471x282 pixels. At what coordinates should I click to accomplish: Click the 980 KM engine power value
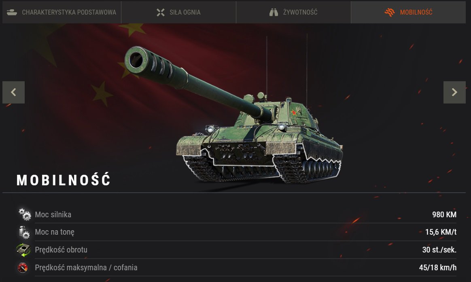point(444,214)
